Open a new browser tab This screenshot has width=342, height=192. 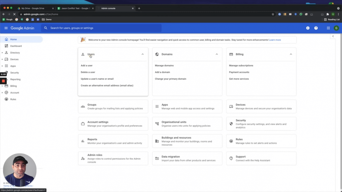pos(139,8)
